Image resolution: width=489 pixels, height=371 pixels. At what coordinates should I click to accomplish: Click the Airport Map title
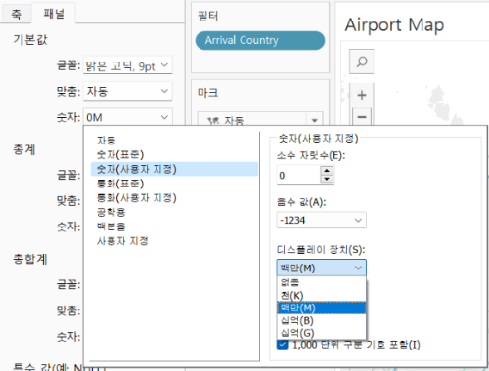coord(394,24)
